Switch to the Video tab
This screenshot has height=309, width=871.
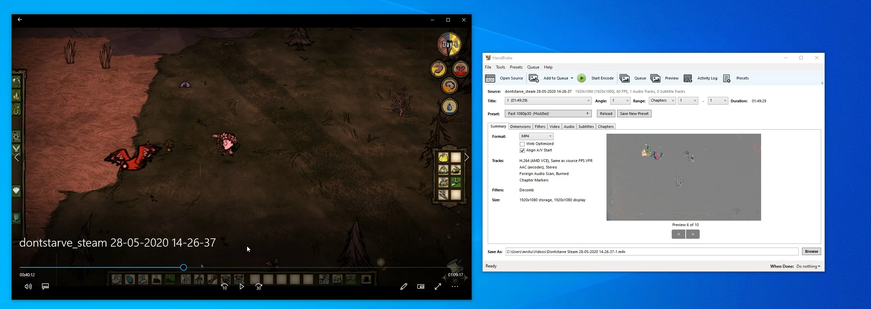pyautogui.click(x=554, y=127)
